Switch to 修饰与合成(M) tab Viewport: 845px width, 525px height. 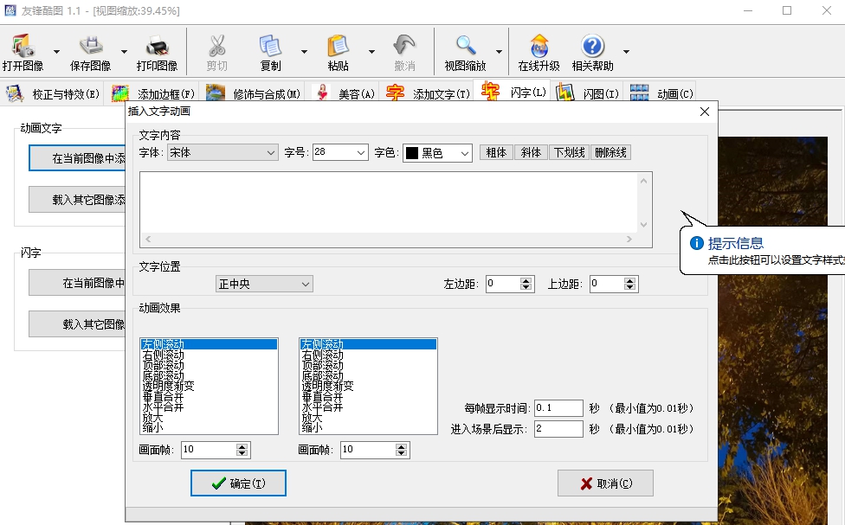pos(253,93)
